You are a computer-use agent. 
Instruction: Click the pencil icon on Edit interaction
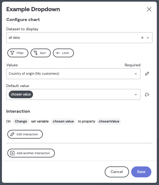coord(12,134)
